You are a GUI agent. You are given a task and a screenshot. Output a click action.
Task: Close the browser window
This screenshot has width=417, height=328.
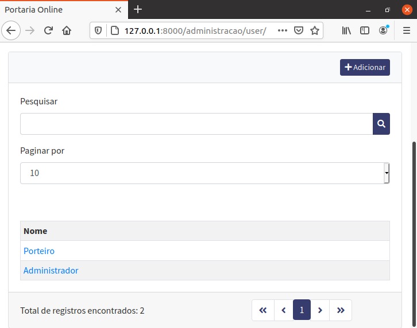tap(407, 10)
